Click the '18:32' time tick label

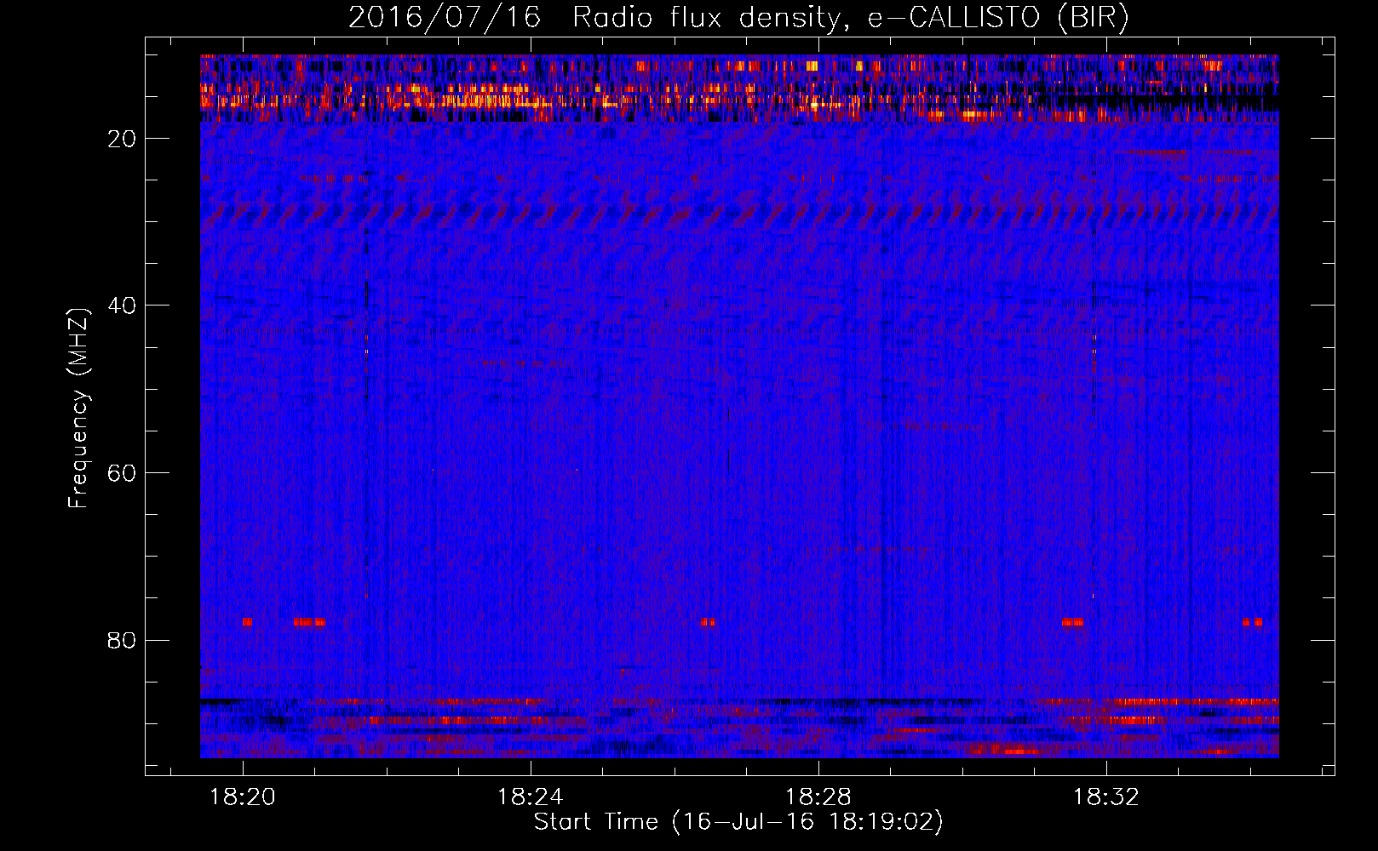[x=1106, y=797]
